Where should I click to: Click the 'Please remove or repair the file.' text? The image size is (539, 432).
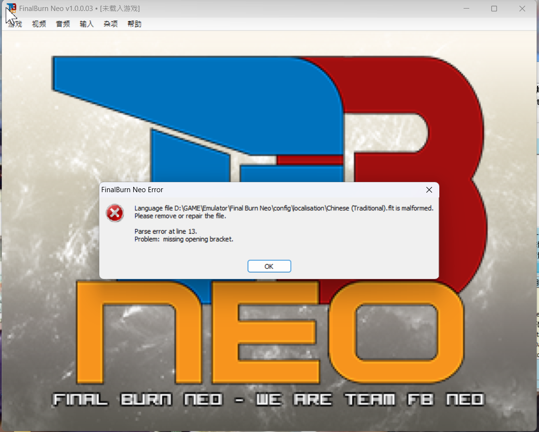pyautogui.click(x=180, y=216)
